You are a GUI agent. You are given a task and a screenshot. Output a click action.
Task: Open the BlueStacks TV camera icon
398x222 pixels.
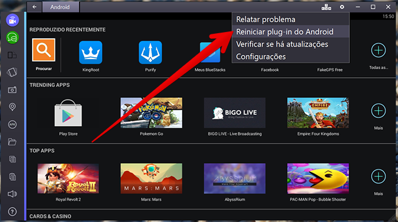pyautogui.click(x=13, y=20)
